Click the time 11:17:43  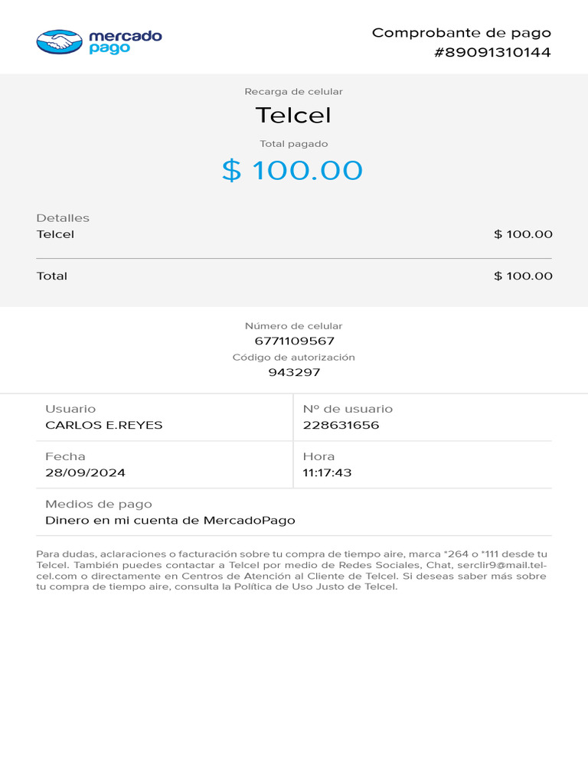(328, 472)
